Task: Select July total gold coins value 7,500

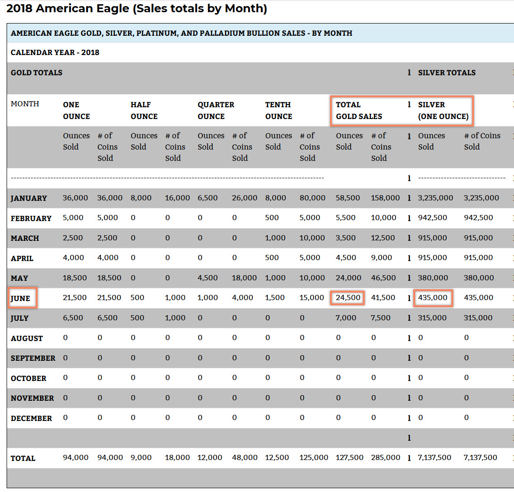Action: click(381, 318)
